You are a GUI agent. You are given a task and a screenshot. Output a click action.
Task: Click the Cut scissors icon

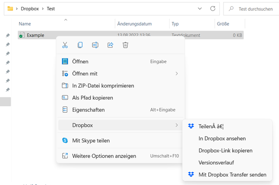click(65, 45)
